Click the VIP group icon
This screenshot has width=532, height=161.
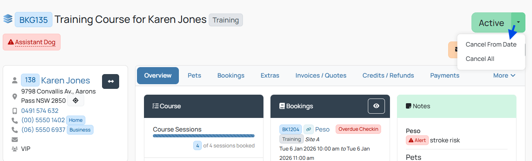(15, 149)
